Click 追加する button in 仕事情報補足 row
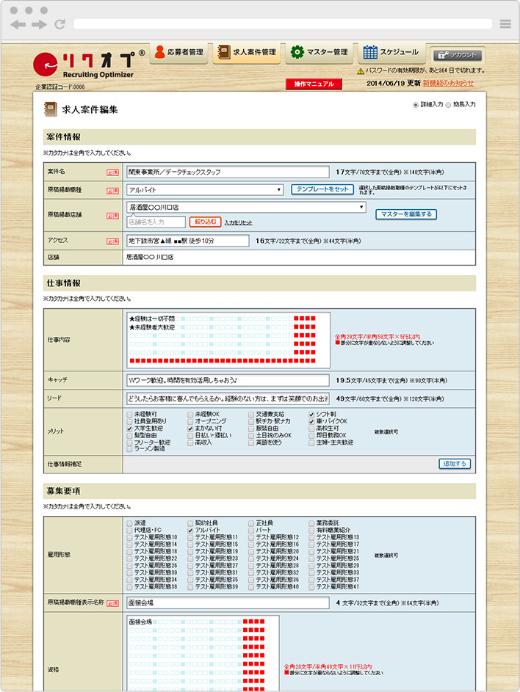Viewport: 520px width, 692px height. coord(455,464)
